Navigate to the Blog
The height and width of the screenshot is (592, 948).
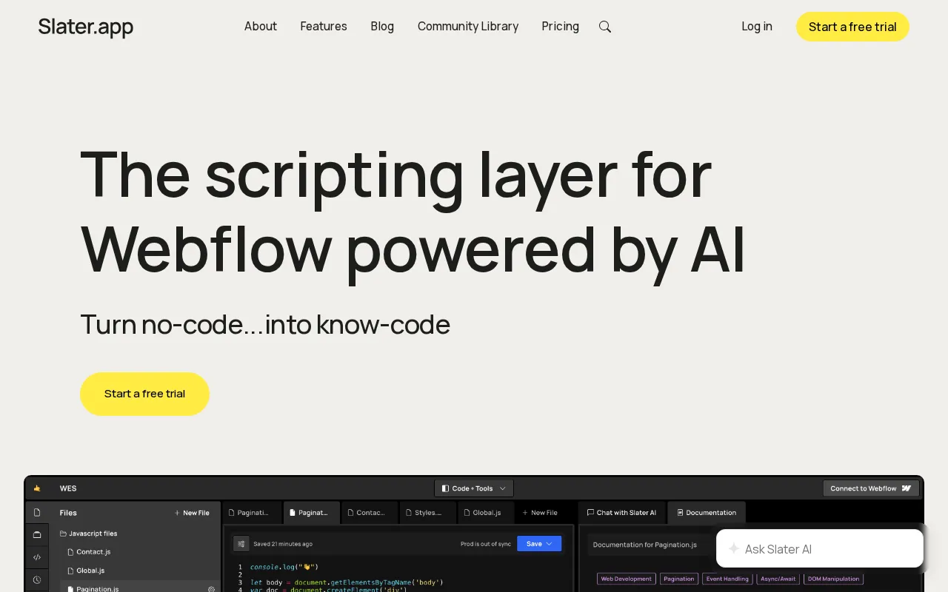382,27
